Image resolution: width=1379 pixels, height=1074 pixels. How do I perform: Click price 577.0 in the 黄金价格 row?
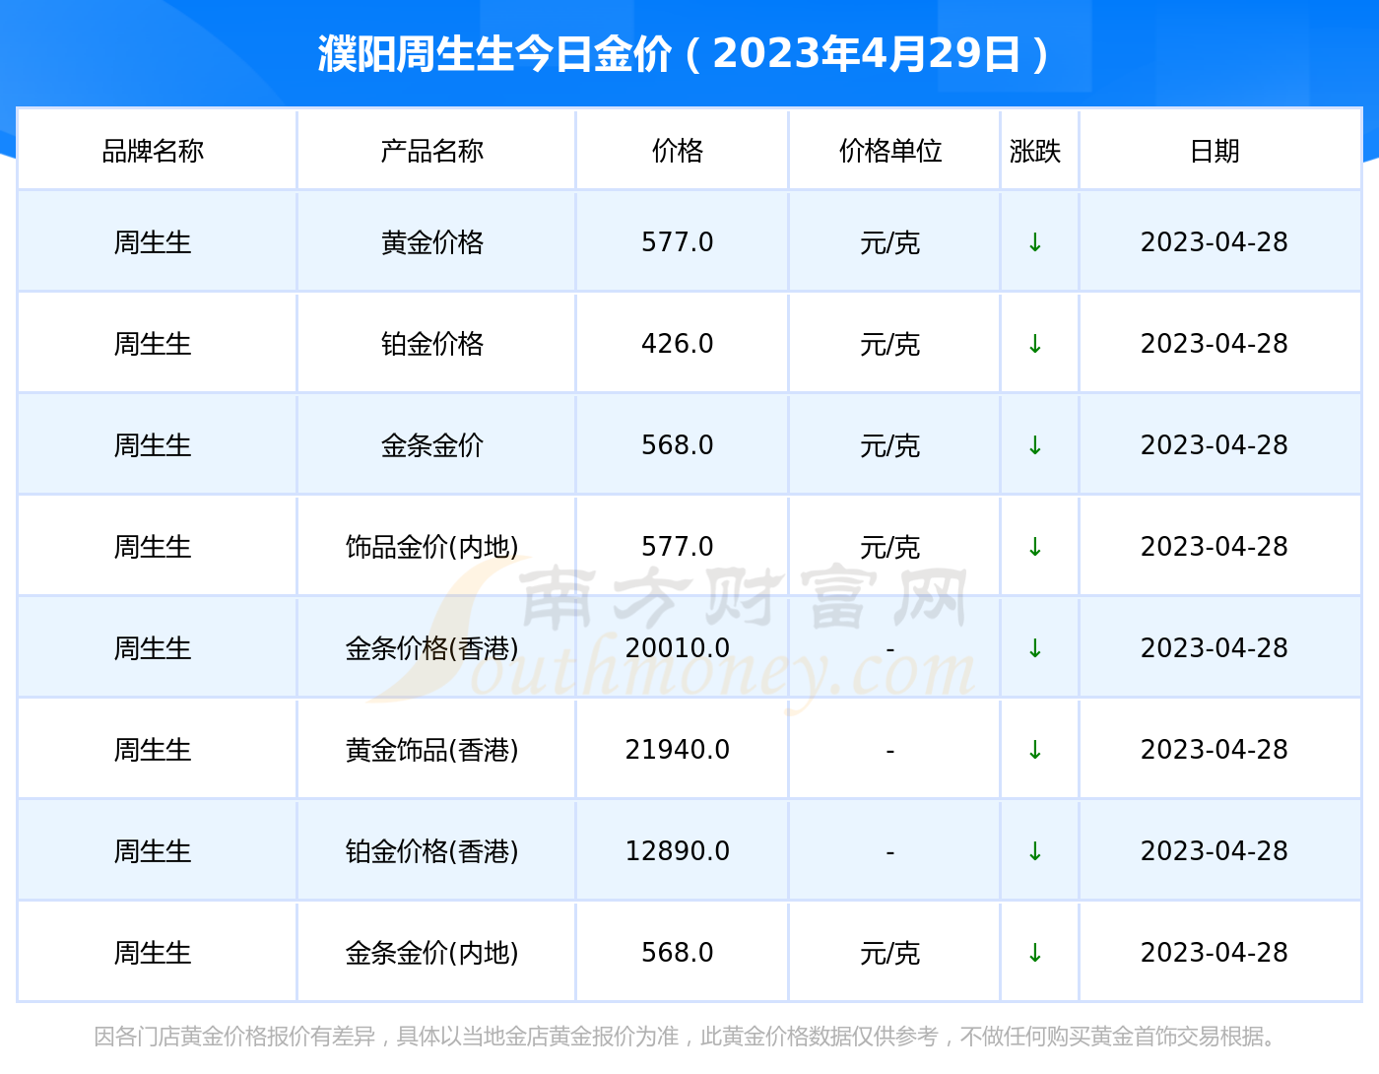(678, 242)
